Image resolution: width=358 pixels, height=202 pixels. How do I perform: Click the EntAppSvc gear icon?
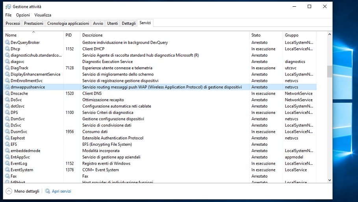[7, 157]
